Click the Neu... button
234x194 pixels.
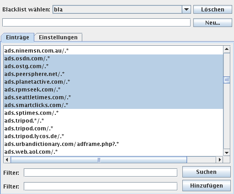click(x=213, y=23)
